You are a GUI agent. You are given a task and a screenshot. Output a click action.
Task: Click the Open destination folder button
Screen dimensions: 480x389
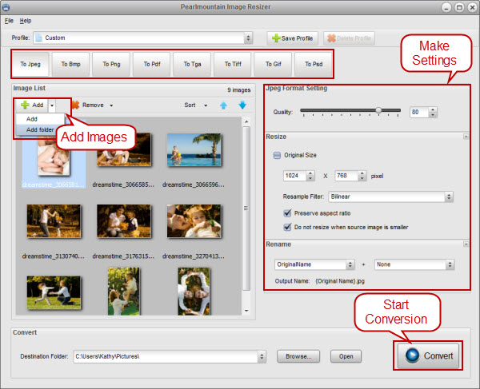346,356
